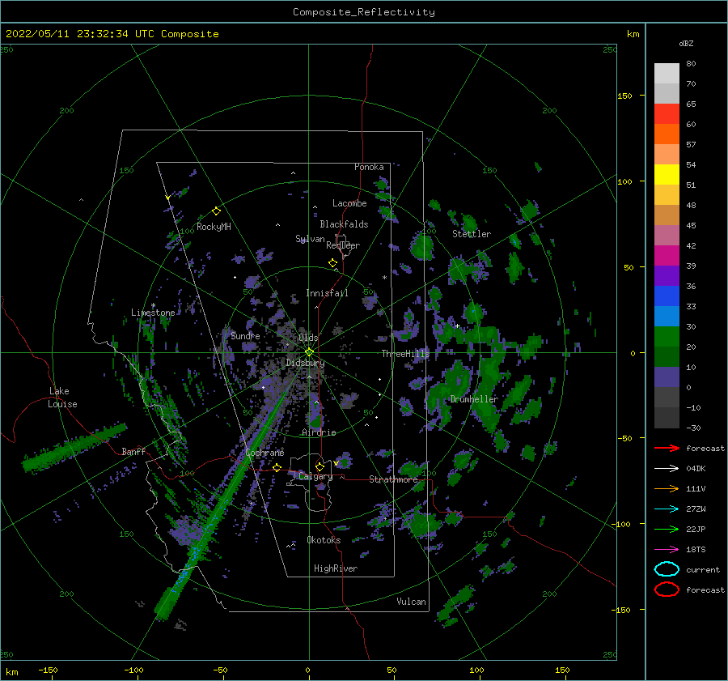Click the Airdrie label
Image resolution: width=728 pixels, height=681 pixels.
pos(319,432)
